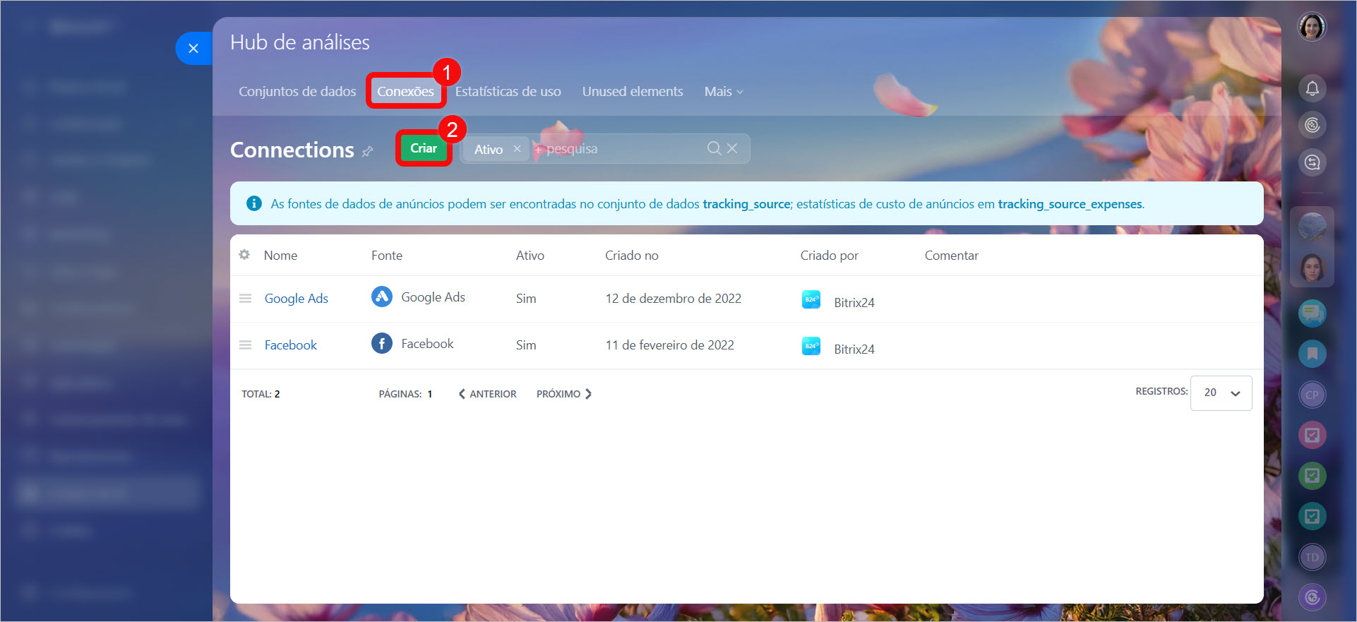Open the Estatísticas de uso tab
The height and width of the screenshot is (622, 1357).
(508, 91)
